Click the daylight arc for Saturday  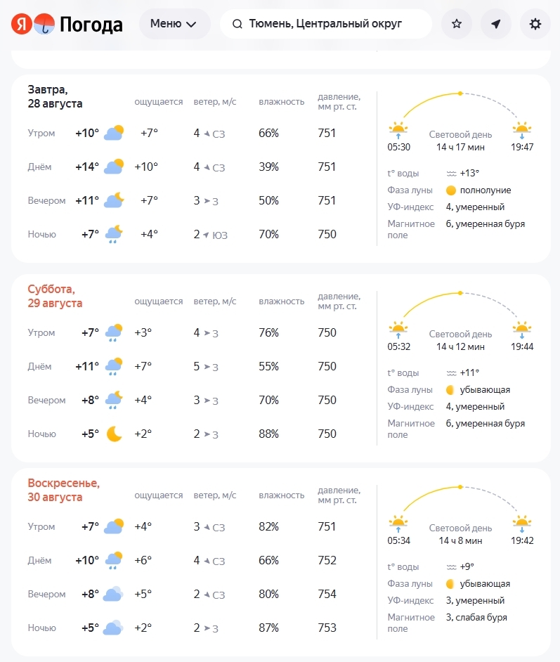[x=460, y=304]
